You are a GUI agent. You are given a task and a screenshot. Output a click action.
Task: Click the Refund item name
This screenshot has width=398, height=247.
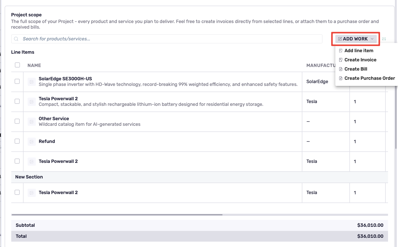(47, 141)
